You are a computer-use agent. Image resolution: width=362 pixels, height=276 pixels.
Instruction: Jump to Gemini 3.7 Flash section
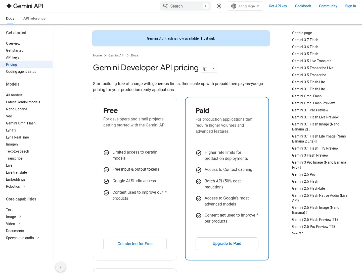(x=305, y=40)
